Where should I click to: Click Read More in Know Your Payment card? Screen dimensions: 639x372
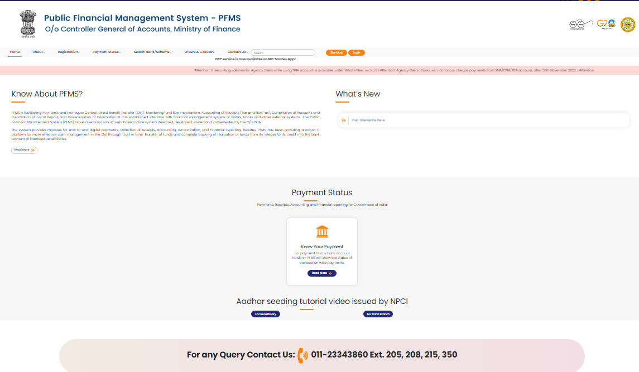point(321,273)
